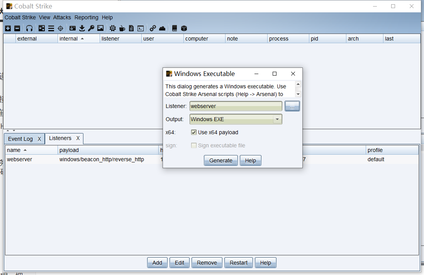Click the minus icon to disconnect from team server

coord(17,29)
